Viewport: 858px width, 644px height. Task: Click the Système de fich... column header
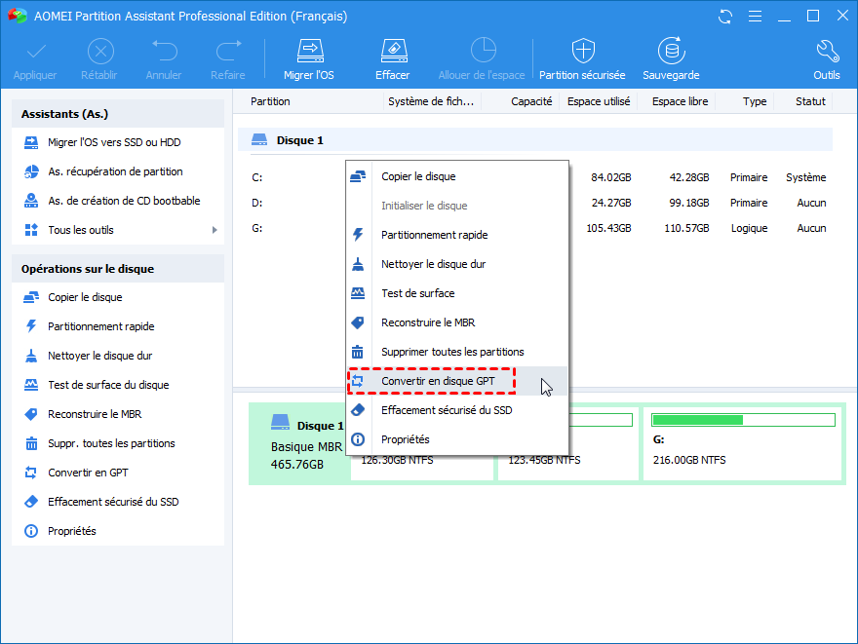pyautogui.click(x=431, y=101)
